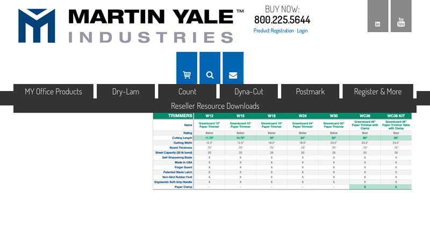Click the magnifier search icon

click(210, 68)
